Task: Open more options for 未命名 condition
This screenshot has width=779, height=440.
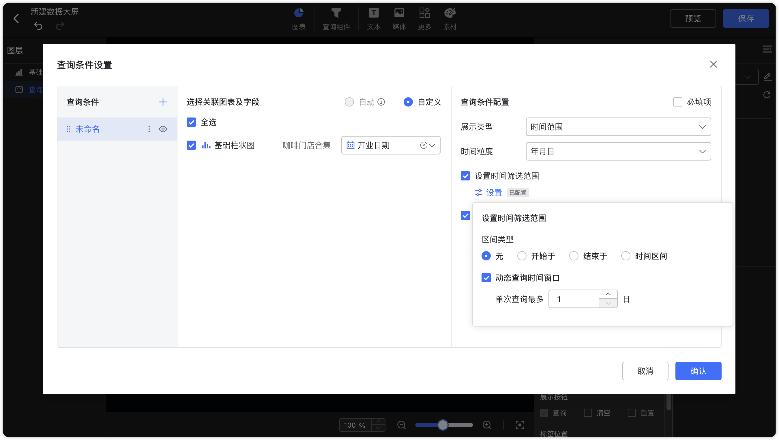Action: (149, 129)
